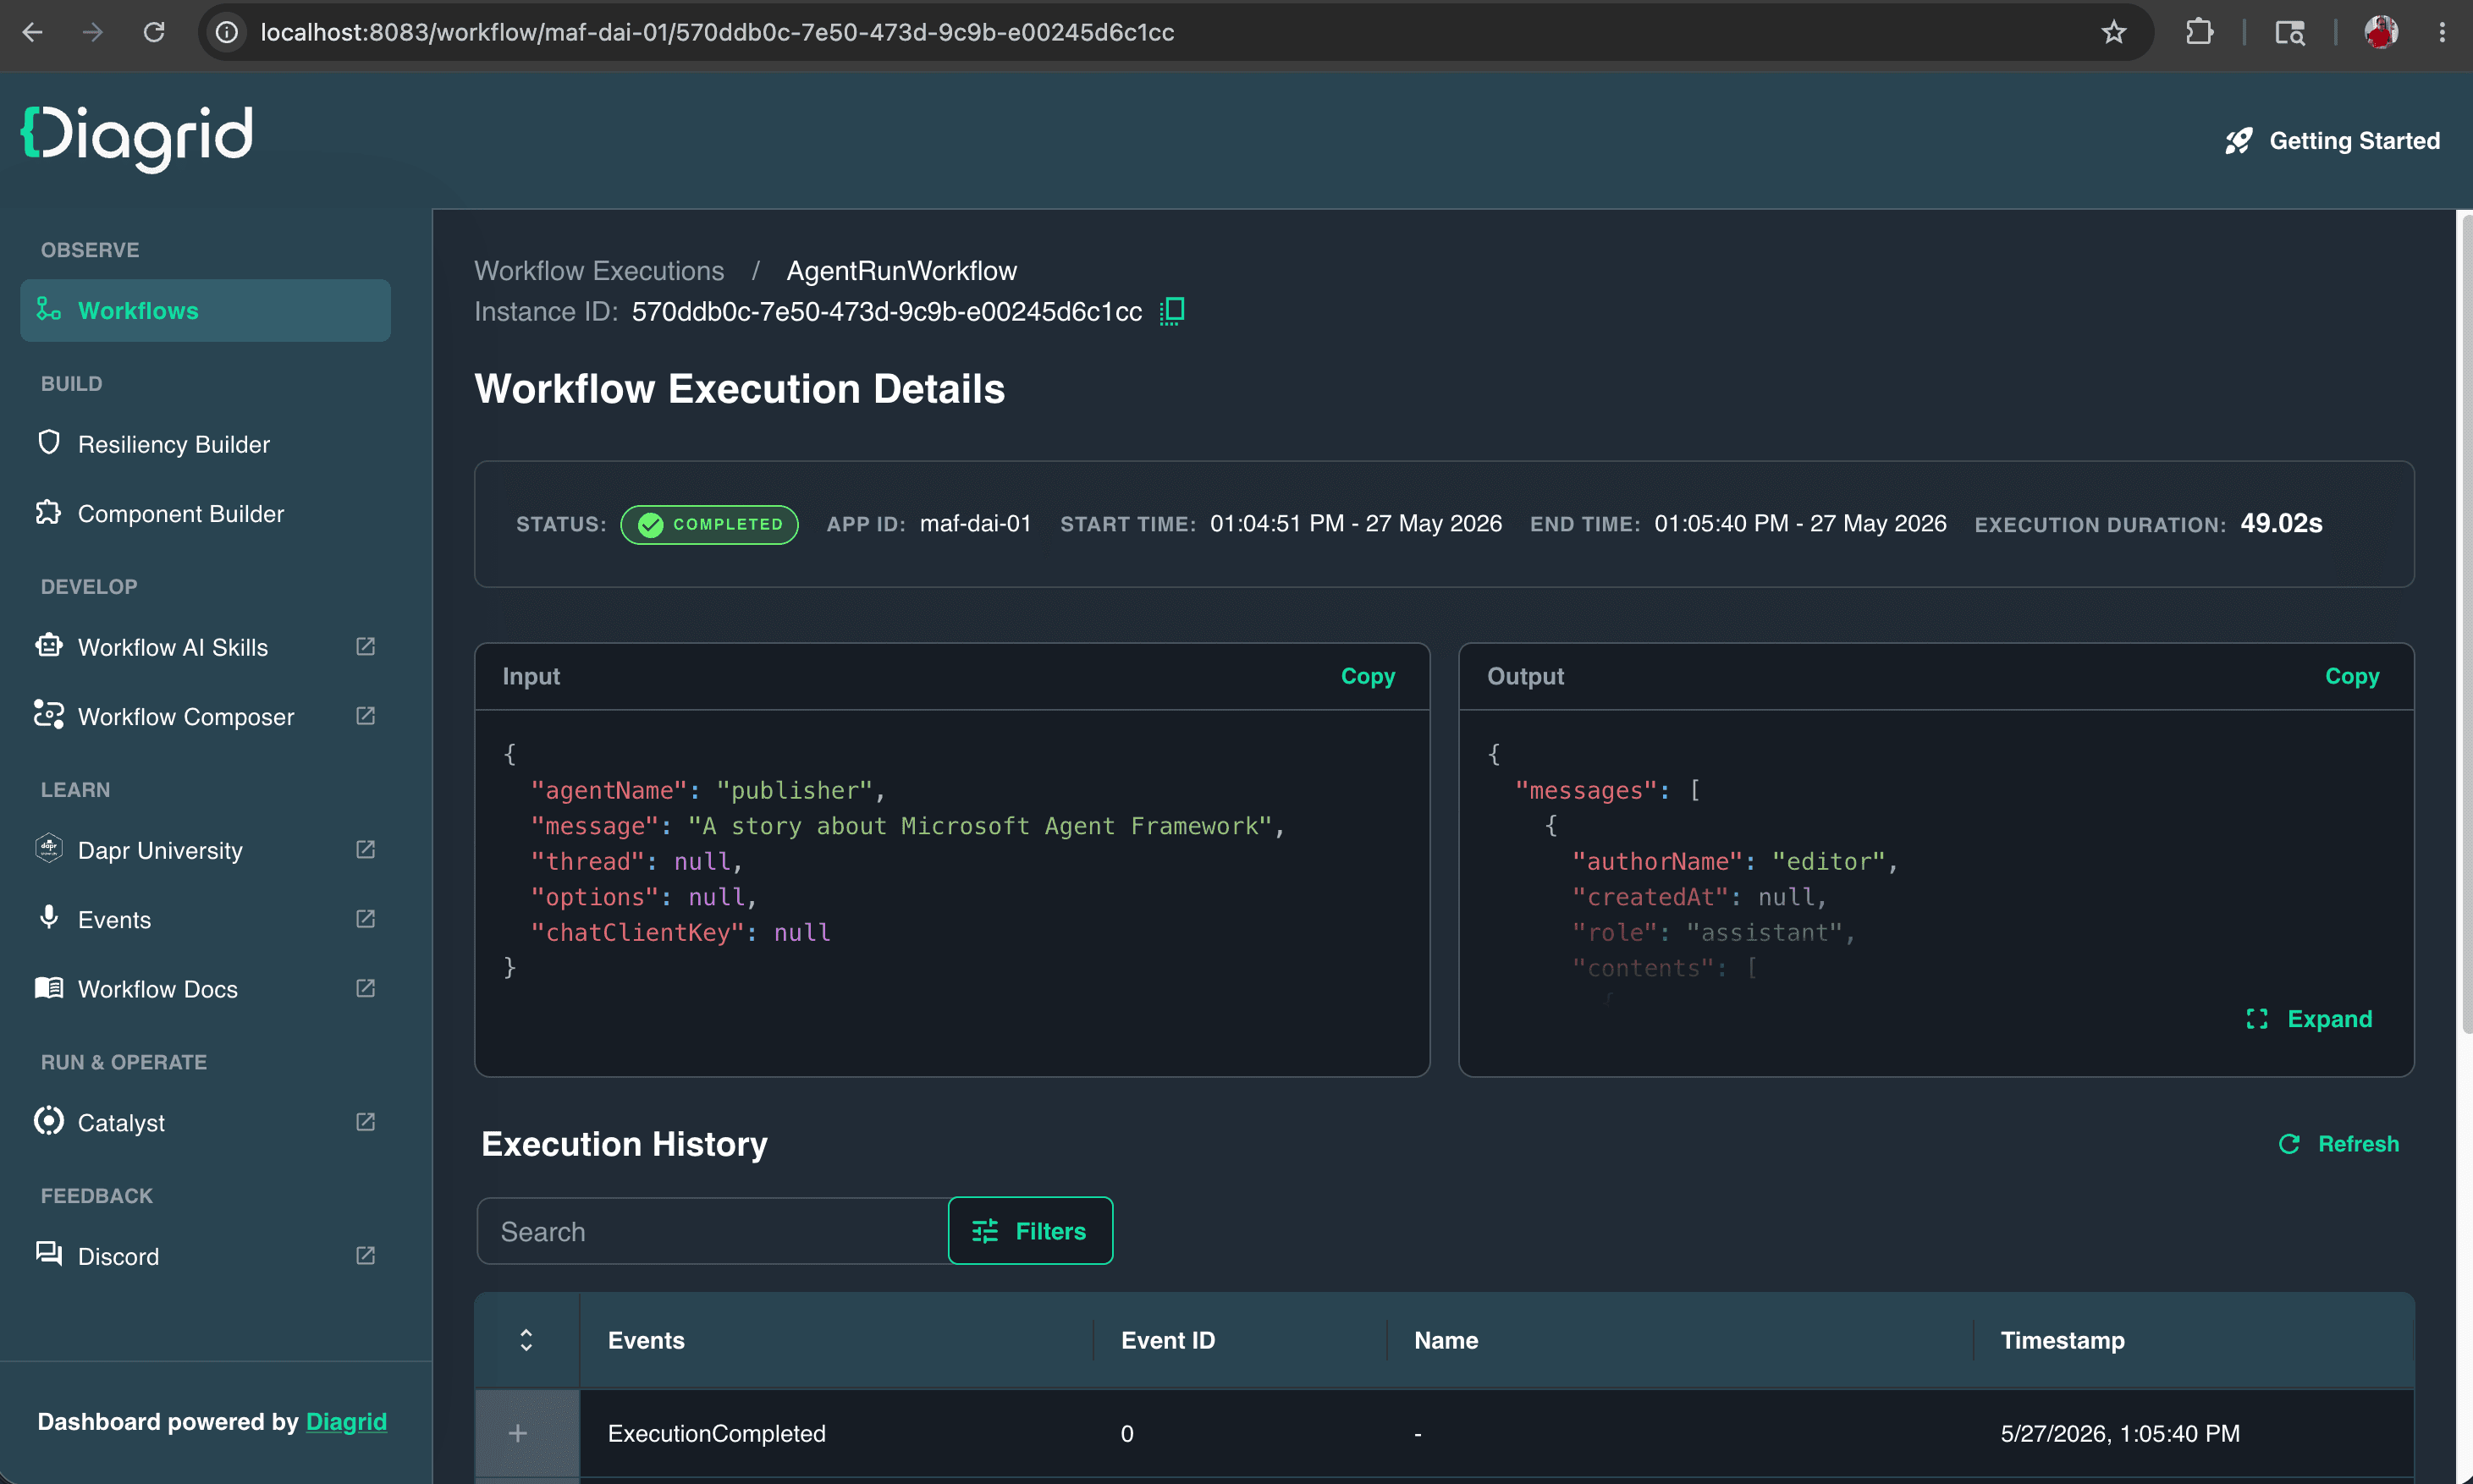
Task: Click the site info icon in address bar
Action: [x=228, y=32]
